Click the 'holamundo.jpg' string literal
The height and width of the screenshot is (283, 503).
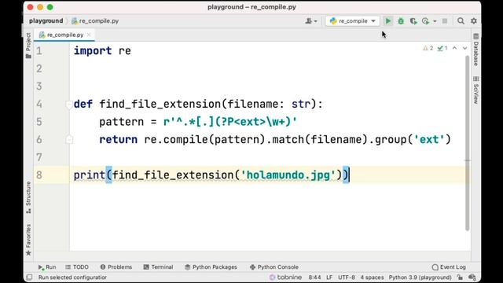click(288, 175)
